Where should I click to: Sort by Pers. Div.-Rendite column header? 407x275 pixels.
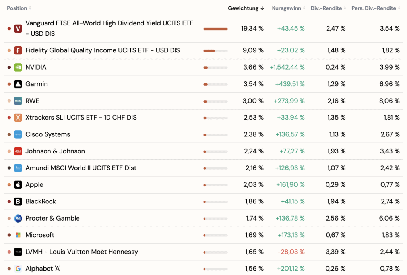(376, 8)
